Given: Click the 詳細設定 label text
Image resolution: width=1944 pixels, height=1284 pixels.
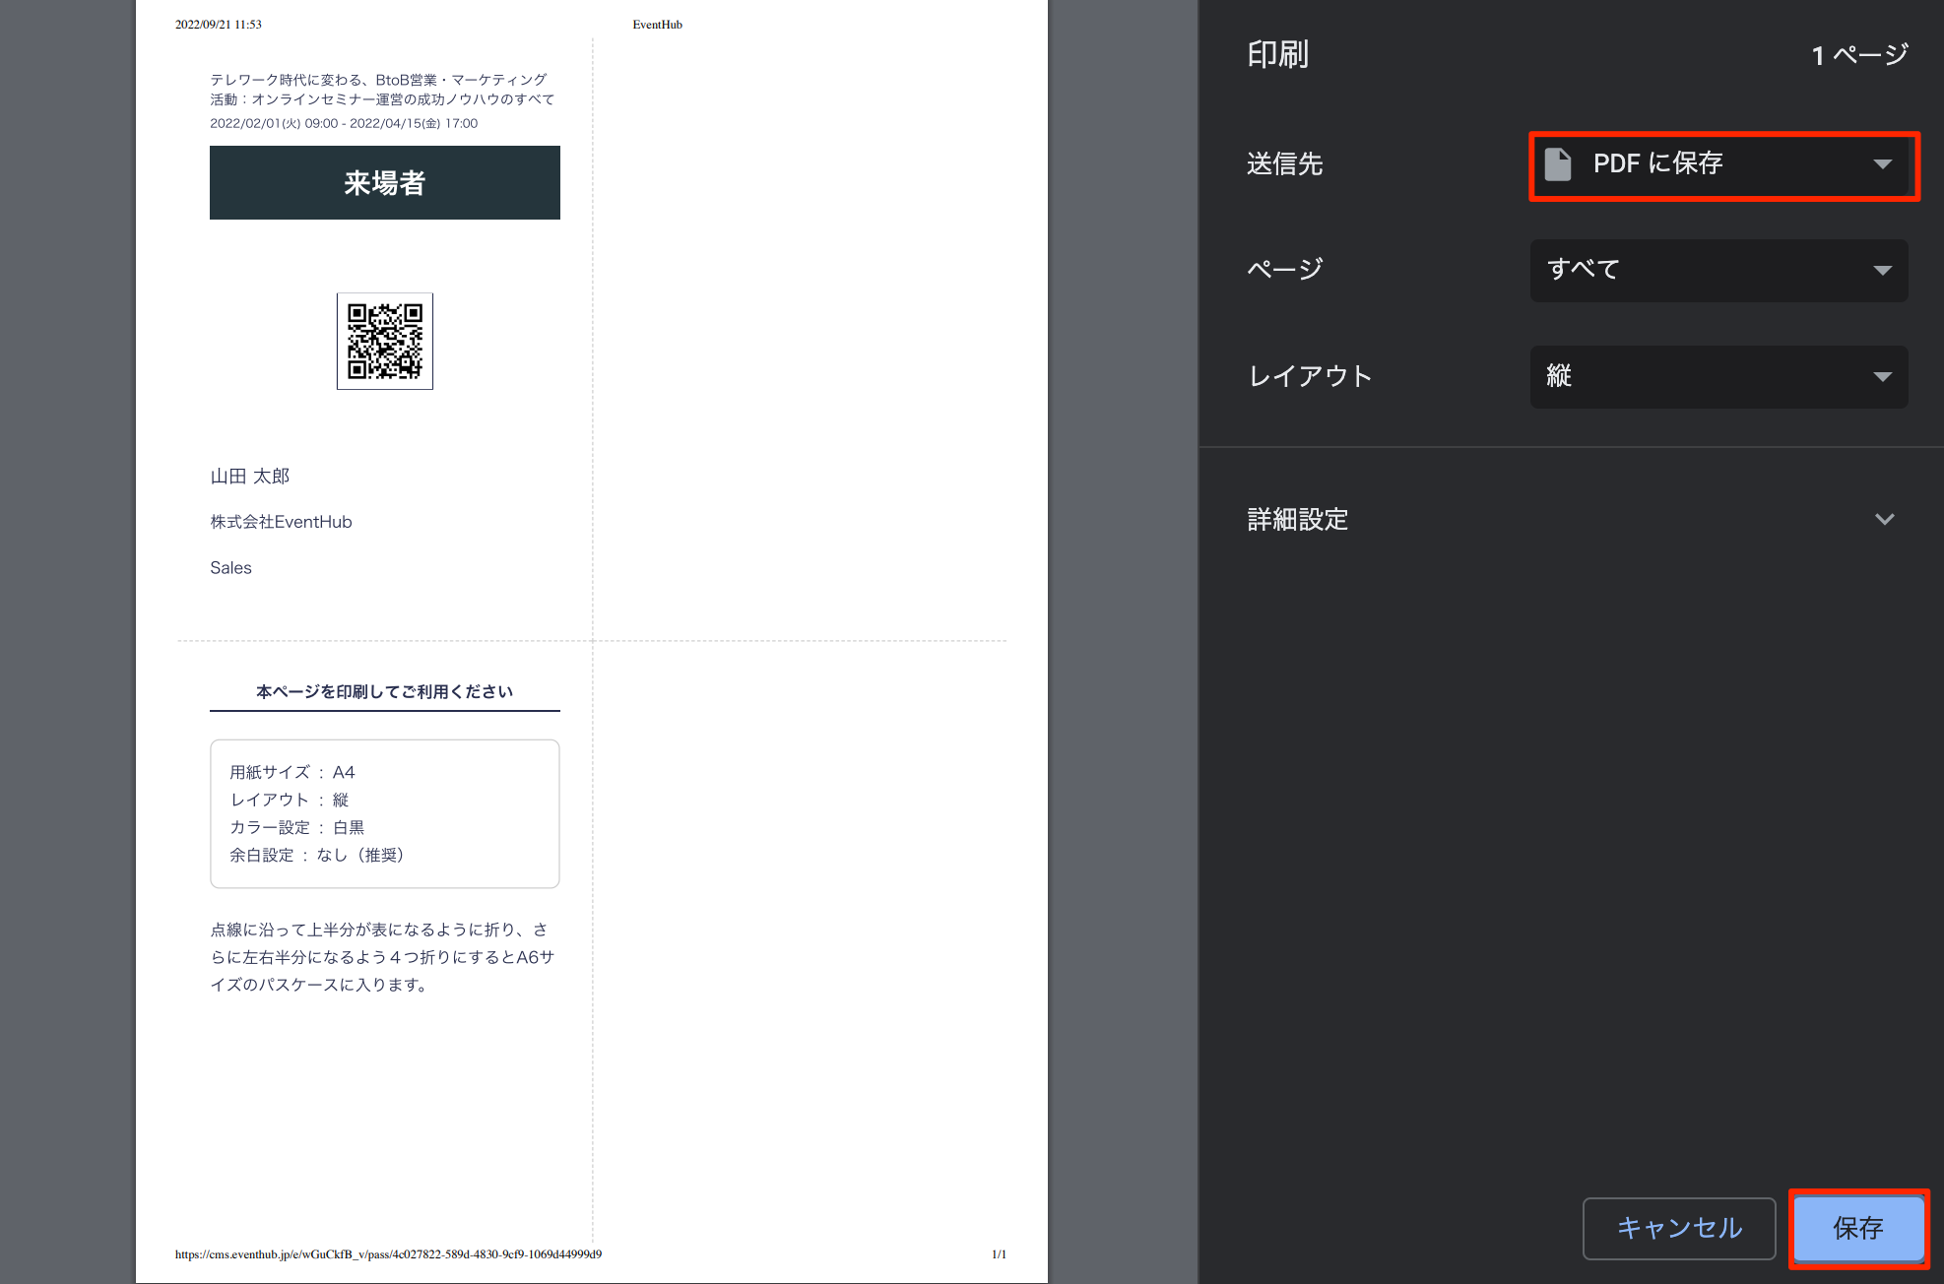Looking at the screenshot, I should tap(1297, 519).
